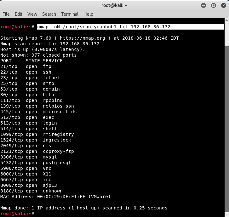Click the 512/tcp exec row
Image resolution: width=229 pixels, height=217 pixels.
click(27, 117)
